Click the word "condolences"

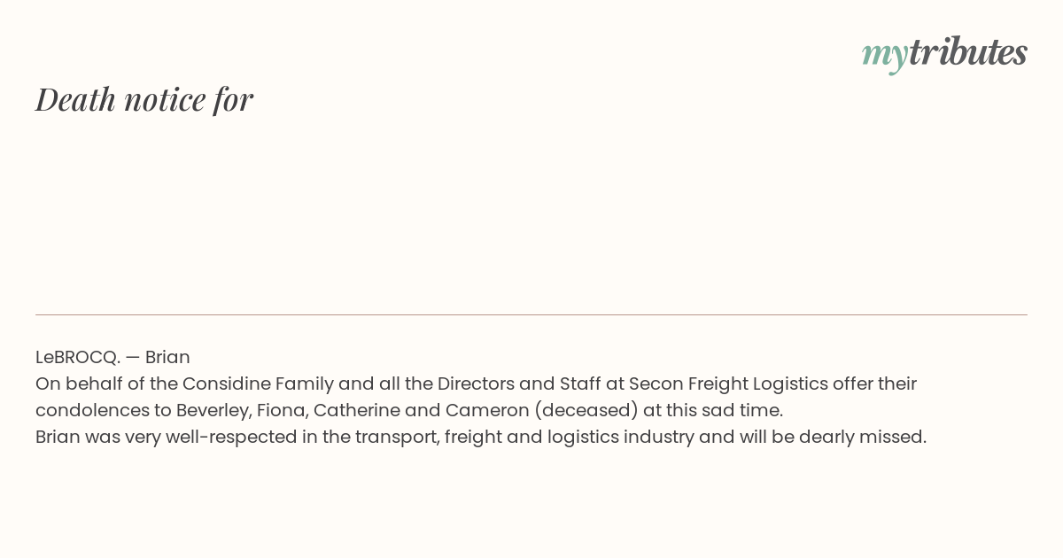click(93, 410)
